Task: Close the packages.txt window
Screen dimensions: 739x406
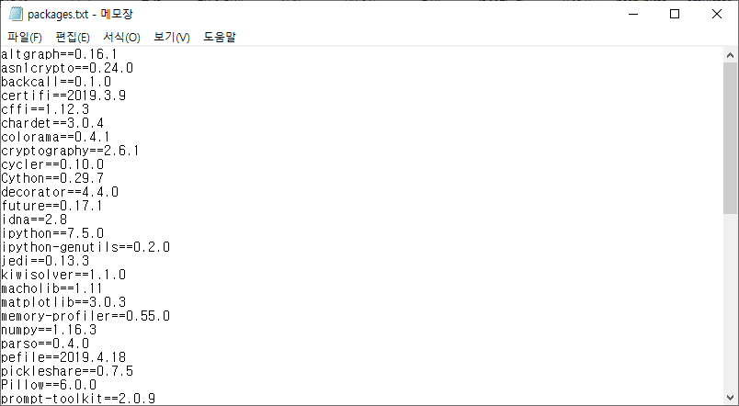Action: pyautogui.click(x=716, y=14)
